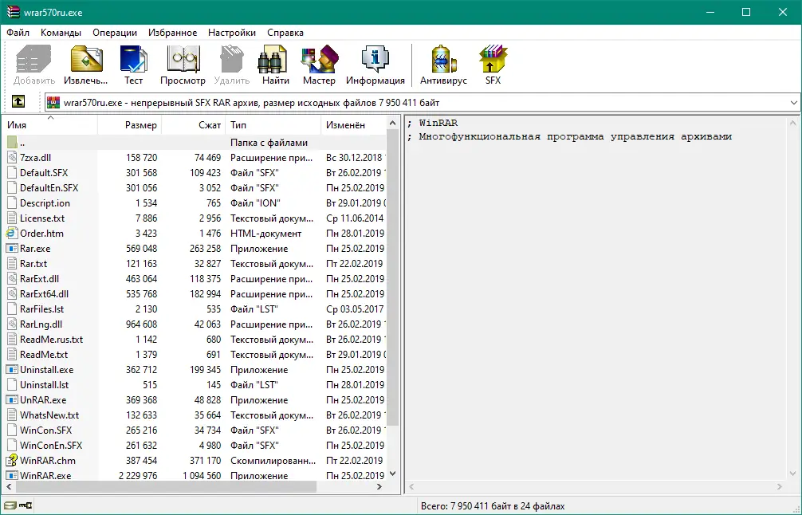The width and height of the screenshot is (802, 515).
Task: Test the archive with the Тест icon
Action: 133,62
